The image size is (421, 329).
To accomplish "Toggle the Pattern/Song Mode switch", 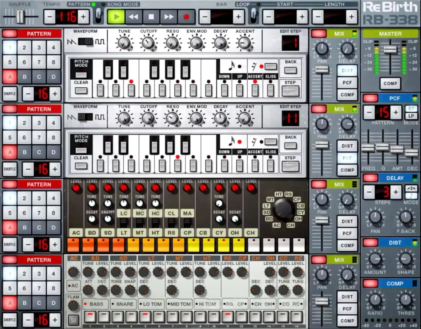I will [99, 15].
